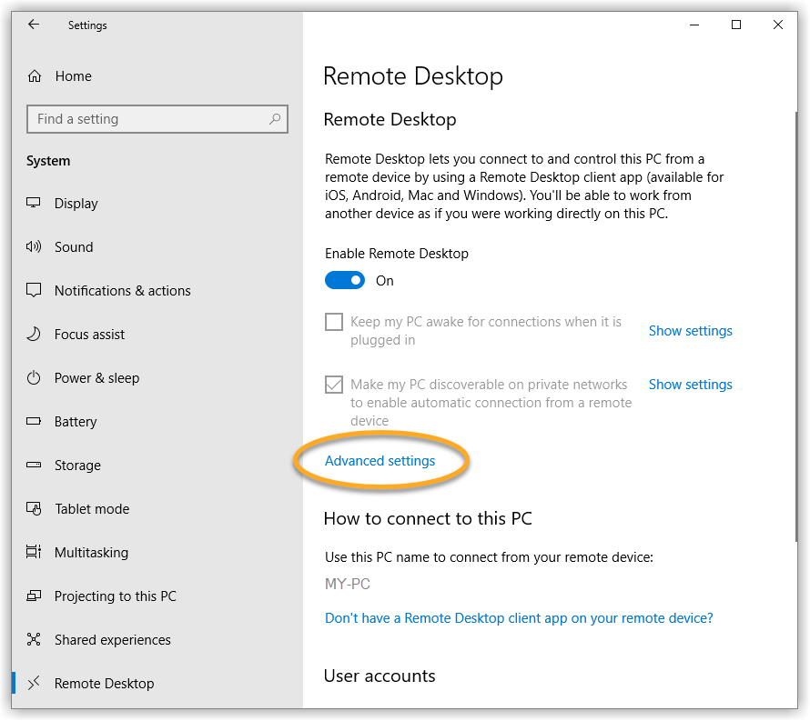Click the Sound speaker icon

[x=35, y=247]
